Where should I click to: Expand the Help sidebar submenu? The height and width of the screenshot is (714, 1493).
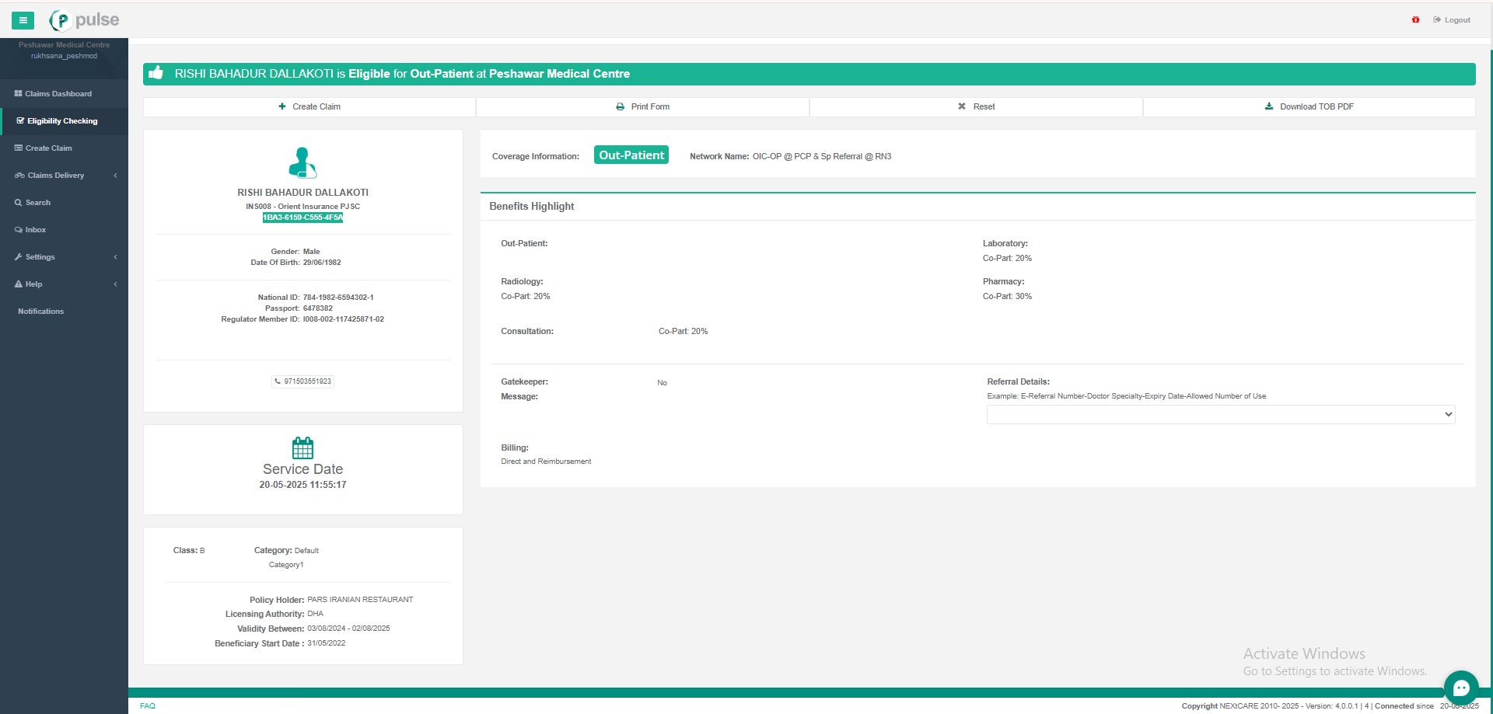click(64, 284)
